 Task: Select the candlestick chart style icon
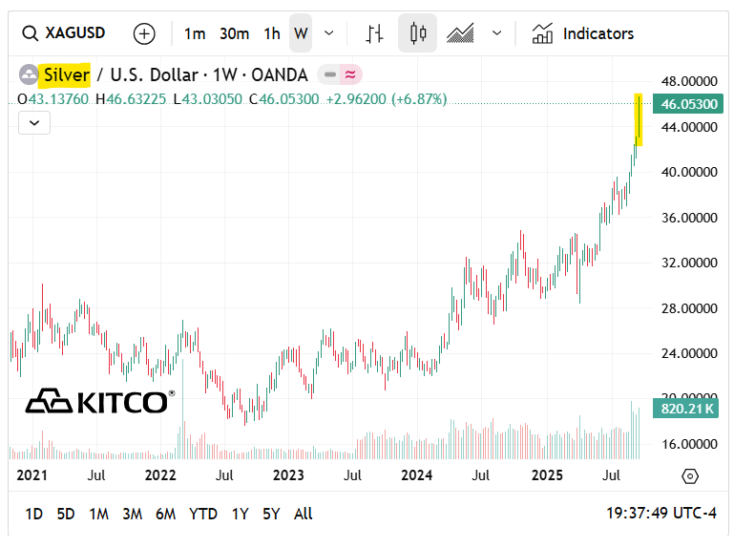pyautogui.click(x=417, y=33)
